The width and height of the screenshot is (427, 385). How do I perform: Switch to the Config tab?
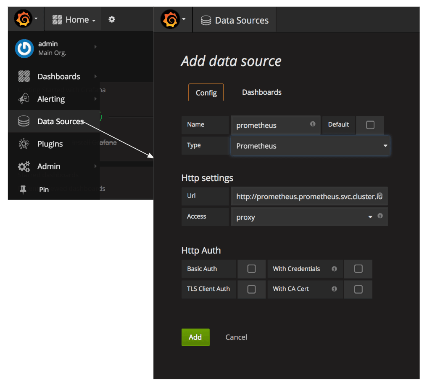point(206,93)
